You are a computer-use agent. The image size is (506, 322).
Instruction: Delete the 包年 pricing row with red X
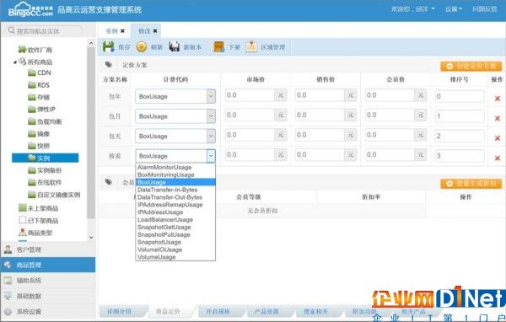498,99
